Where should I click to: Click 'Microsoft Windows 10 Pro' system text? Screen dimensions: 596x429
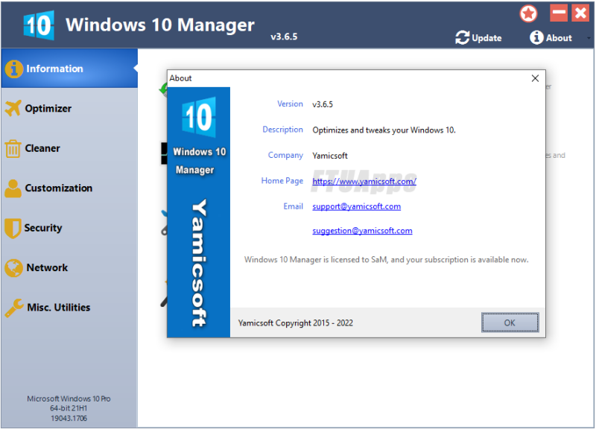click(x=69, y=398)
